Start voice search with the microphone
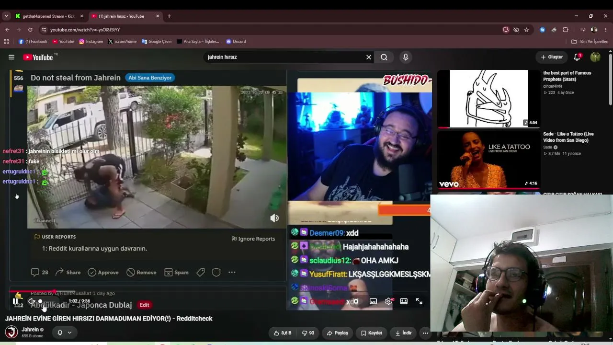The height and width of the screenshot is (345, 613). 406,57
